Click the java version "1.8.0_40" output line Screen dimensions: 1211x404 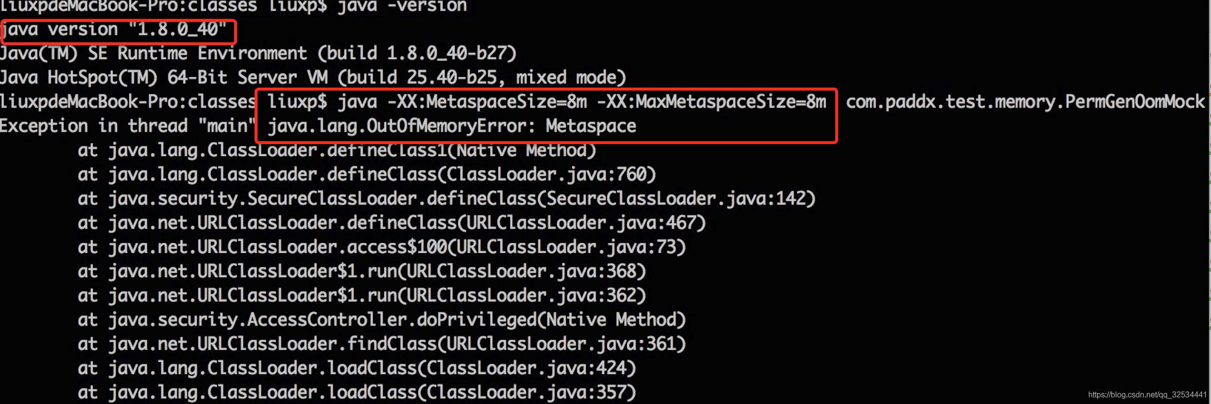click(113, 30)
